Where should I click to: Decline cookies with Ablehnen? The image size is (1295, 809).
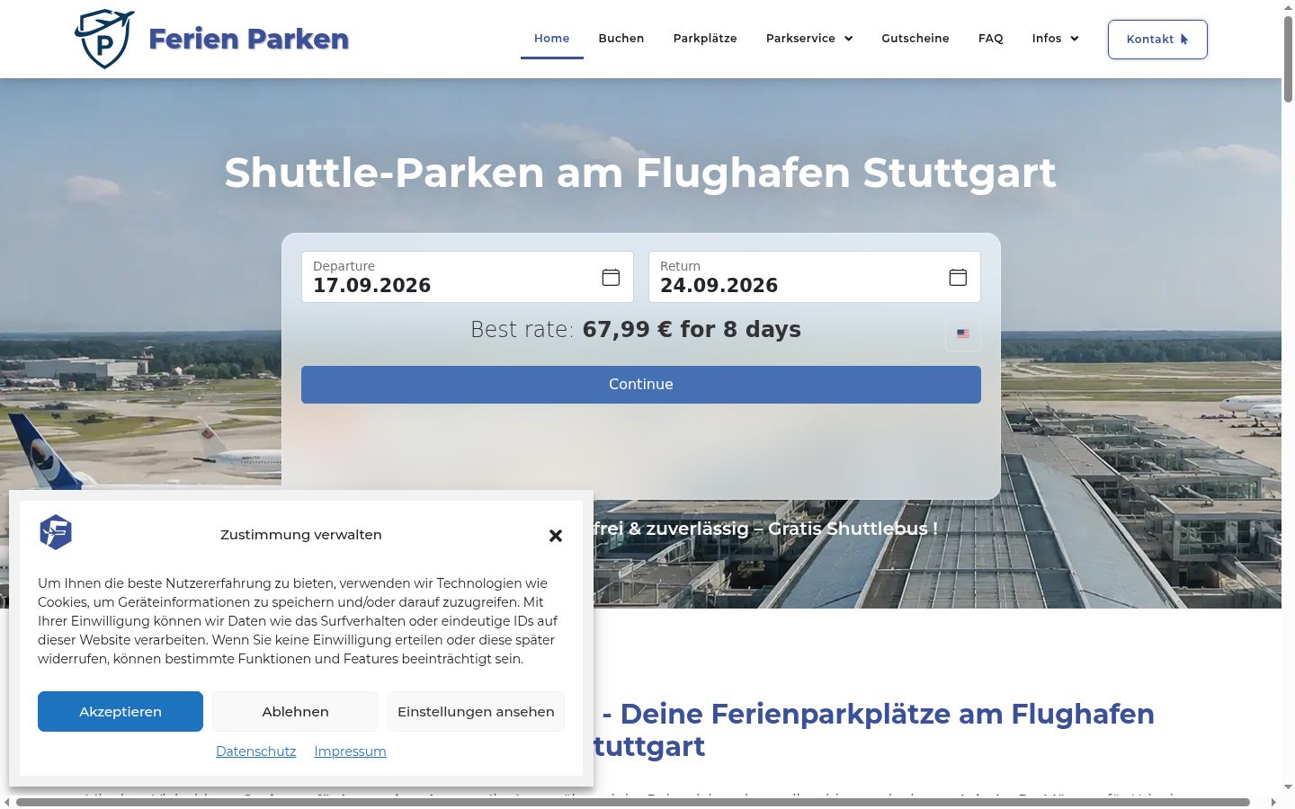coord(296,712)
